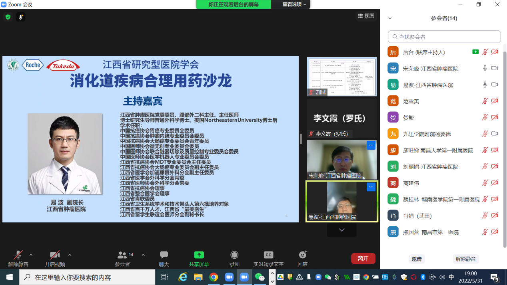This screenshot has width=507, height=285.
Task: Open the 查看选项 dropdown at top
Action: tap(294, 4)
